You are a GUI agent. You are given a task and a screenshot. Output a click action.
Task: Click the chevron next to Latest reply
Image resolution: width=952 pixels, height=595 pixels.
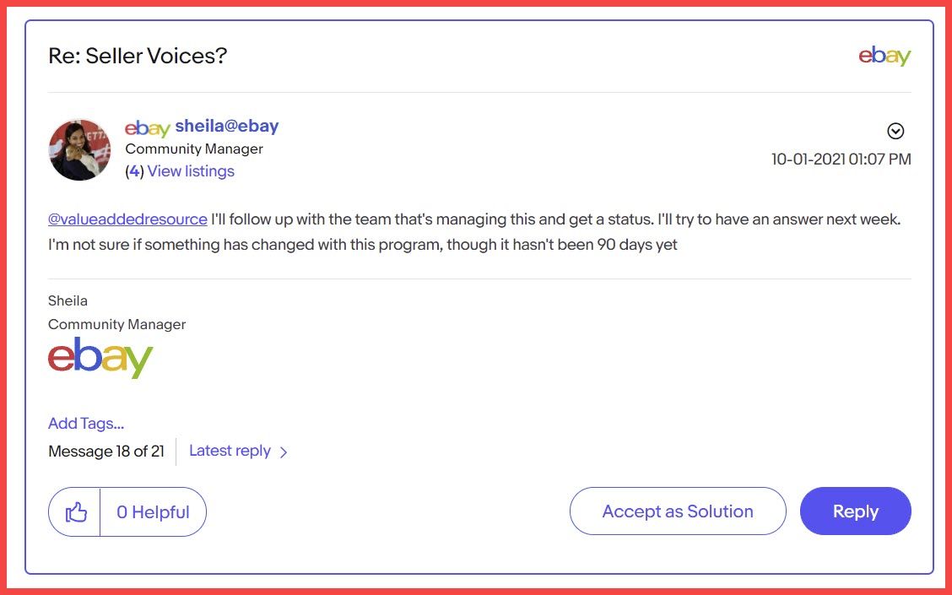[284, 452]
